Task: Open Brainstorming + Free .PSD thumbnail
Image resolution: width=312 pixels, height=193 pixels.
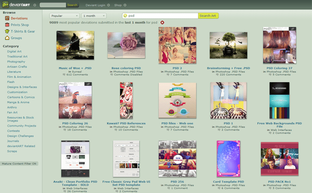Action: [x=228, y=45]
